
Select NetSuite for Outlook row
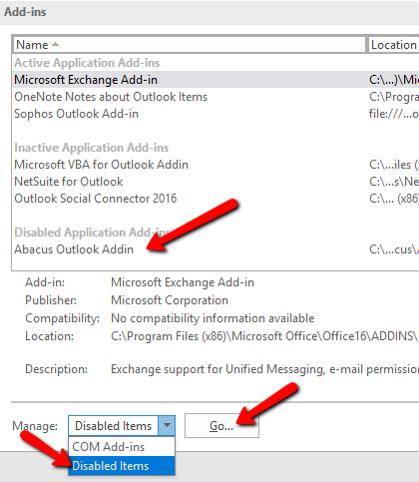tap(215, 182)
